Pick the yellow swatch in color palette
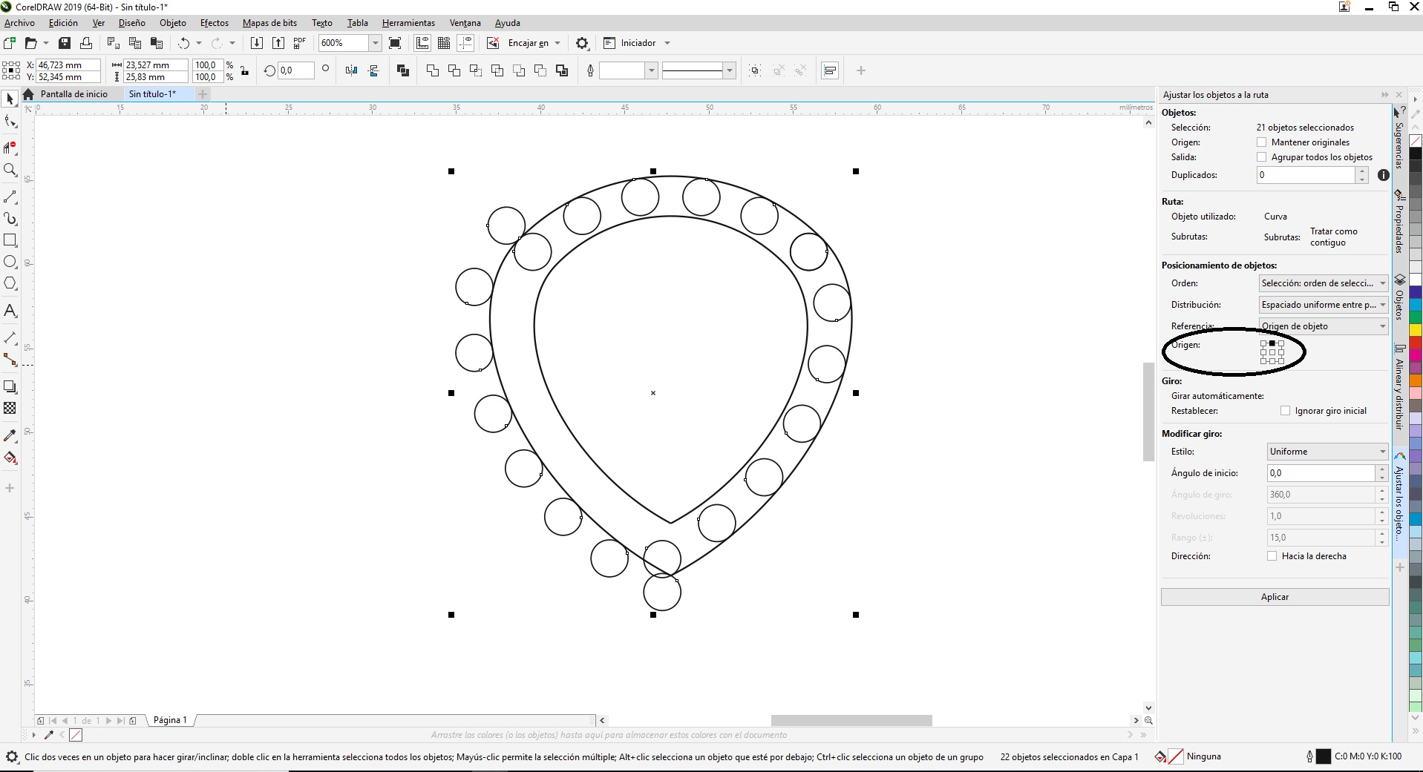1423x772 pixels. [1416, 329]
